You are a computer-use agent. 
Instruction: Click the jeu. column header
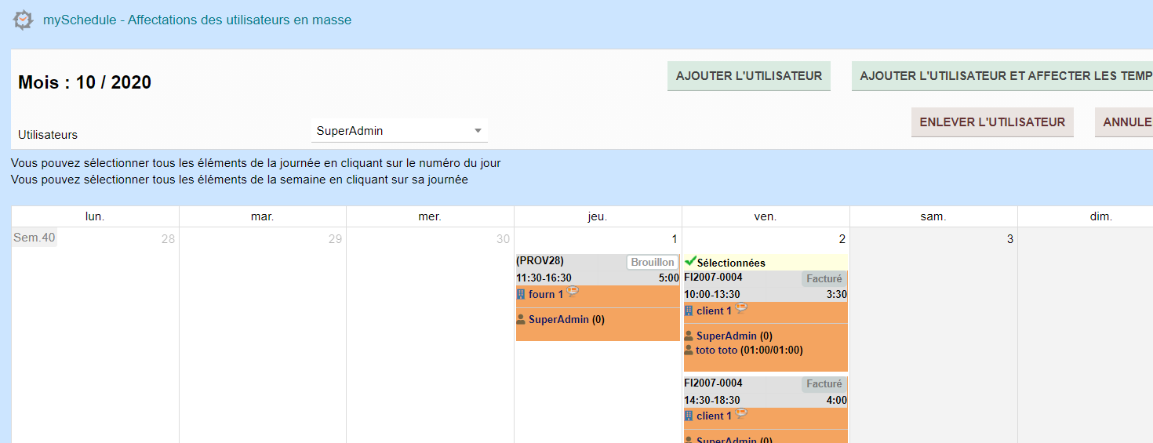[x=598, y=216]
